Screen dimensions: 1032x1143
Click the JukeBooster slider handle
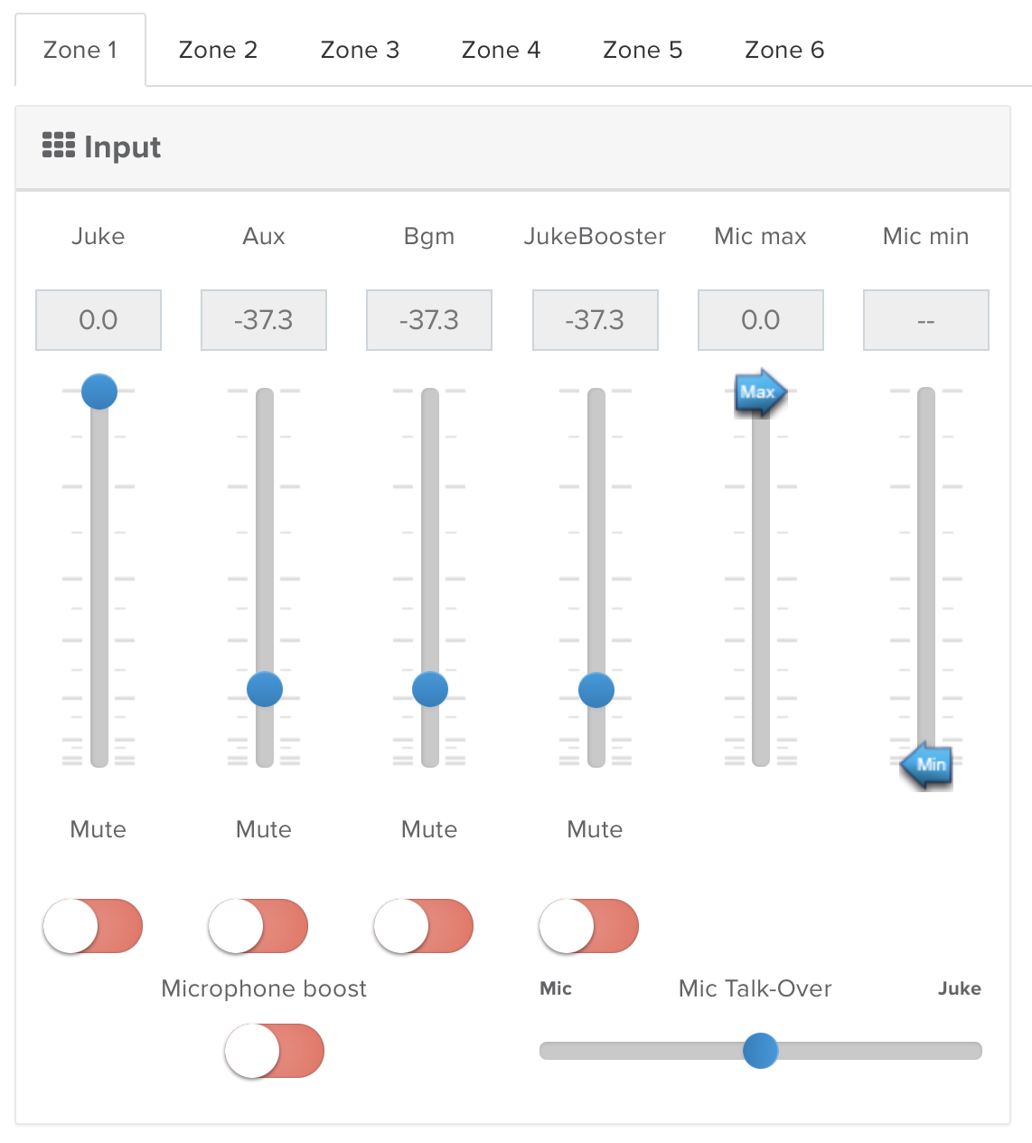coord(596,690)
